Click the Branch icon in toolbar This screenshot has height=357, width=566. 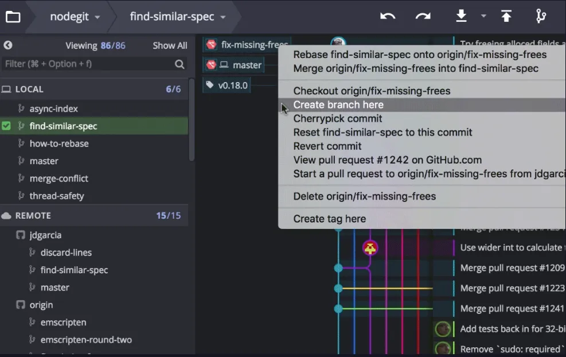click(x=541, y=17)
